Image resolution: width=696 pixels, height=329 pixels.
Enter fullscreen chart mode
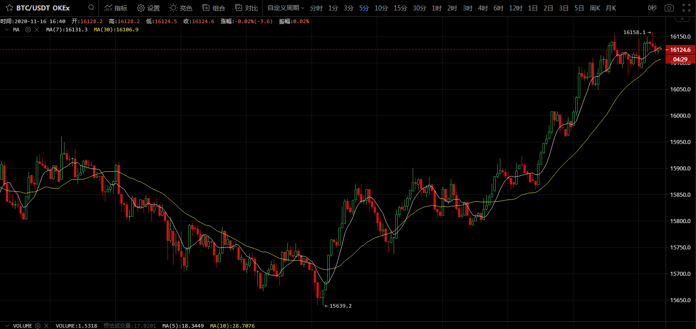point(686,8)
